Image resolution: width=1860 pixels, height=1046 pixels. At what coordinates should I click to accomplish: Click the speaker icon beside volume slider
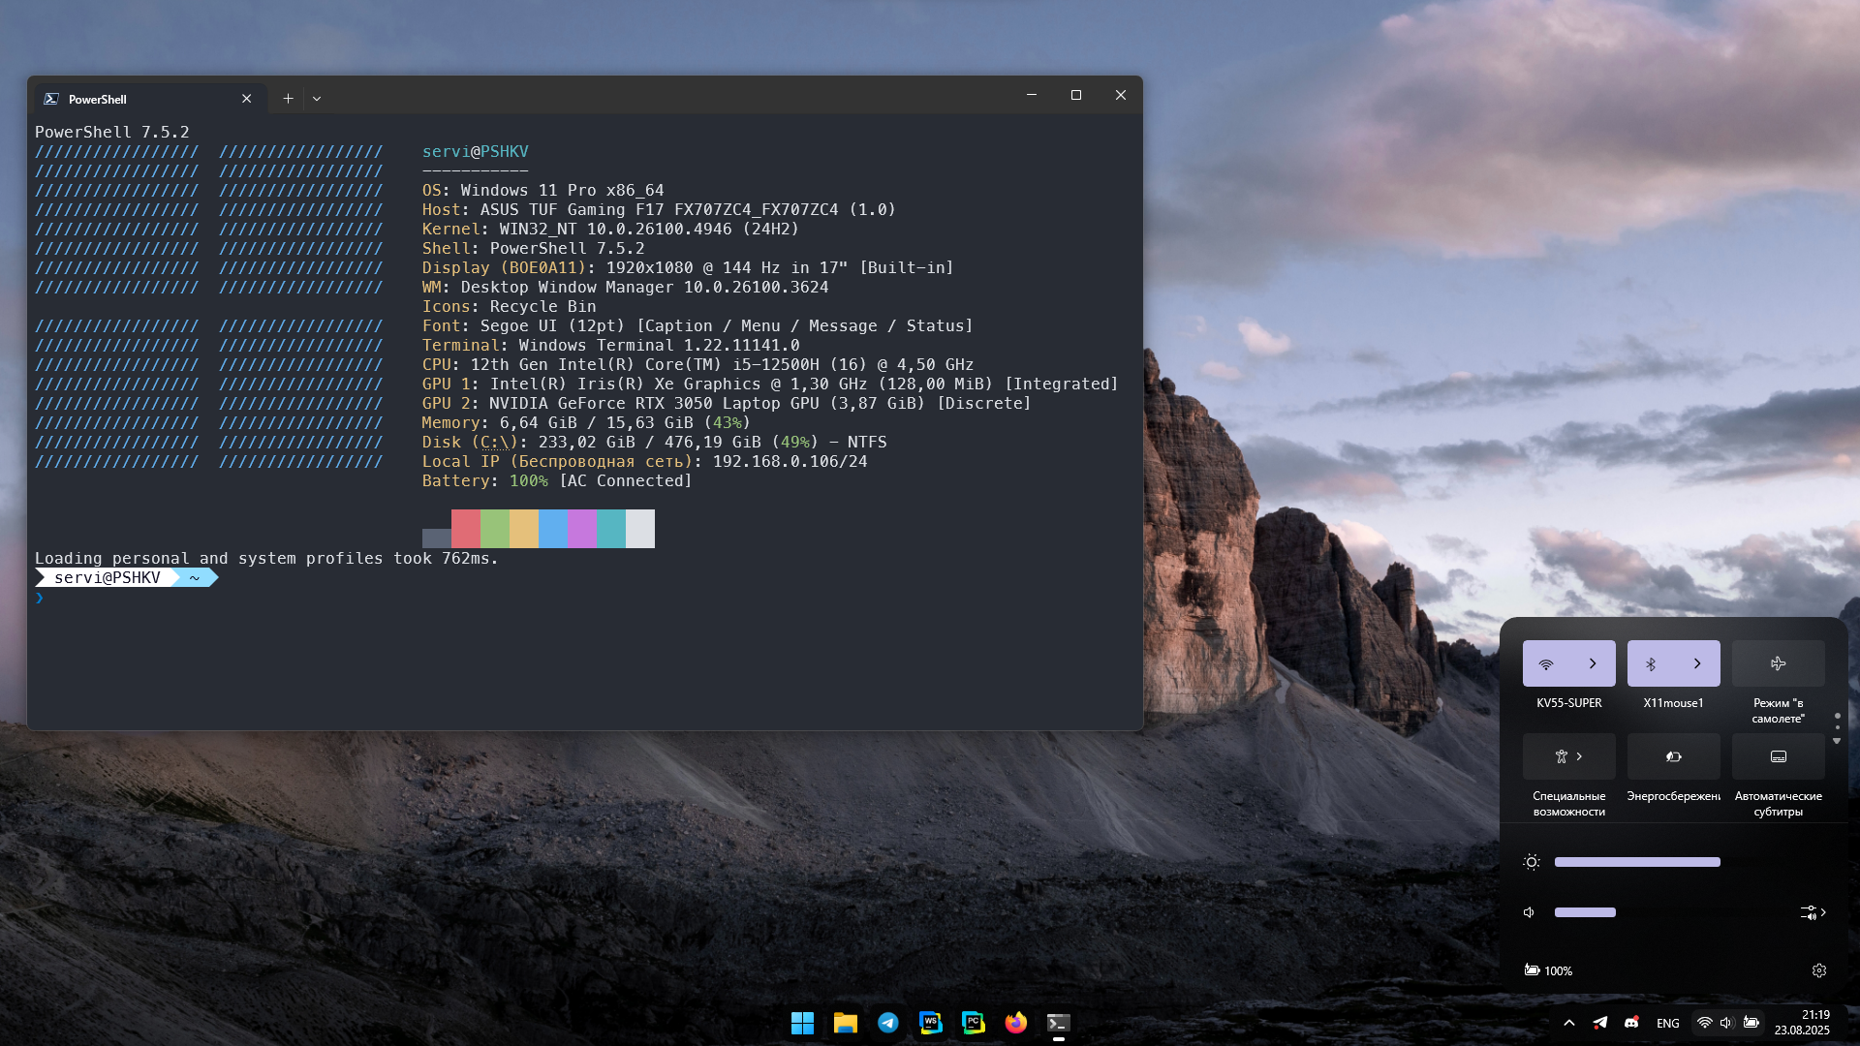coord(1530,912)
